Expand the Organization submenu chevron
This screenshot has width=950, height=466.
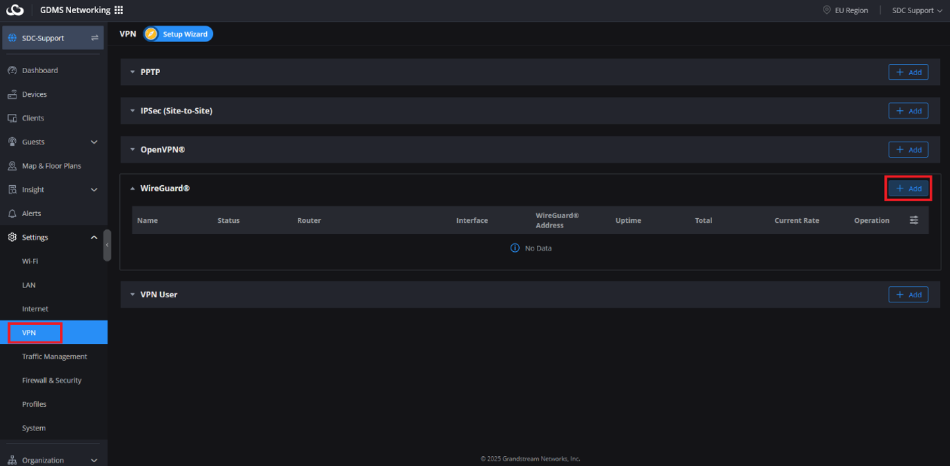[x=94, y=460]
